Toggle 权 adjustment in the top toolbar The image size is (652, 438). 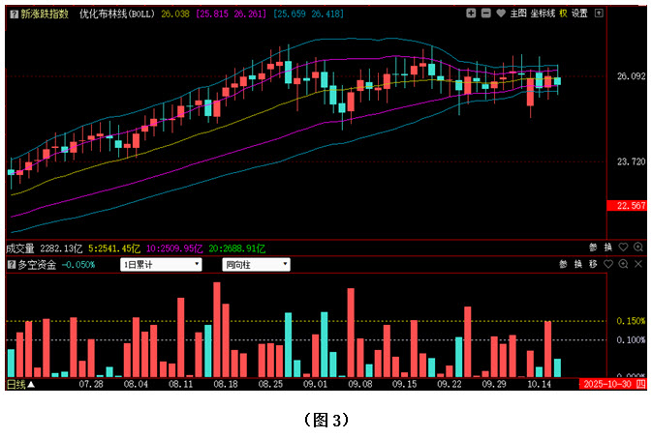(563, 14)
